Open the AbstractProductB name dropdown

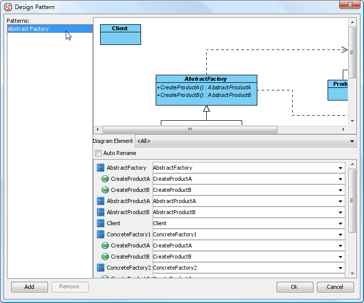point(340,213)
